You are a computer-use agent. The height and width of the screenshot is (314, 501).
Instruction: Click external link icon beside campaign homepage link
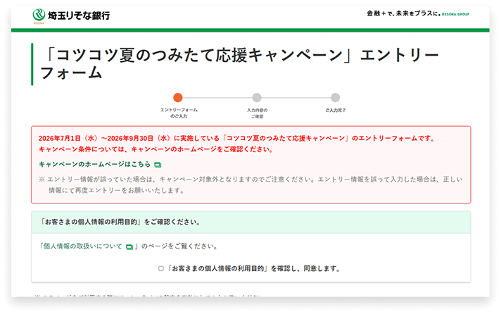click(x=158, y=165)
